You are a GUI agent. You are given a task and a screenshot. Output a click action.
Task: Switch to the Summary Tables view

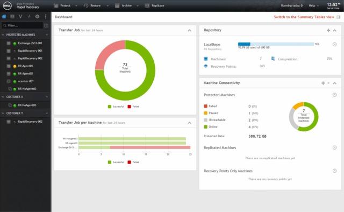304,17
